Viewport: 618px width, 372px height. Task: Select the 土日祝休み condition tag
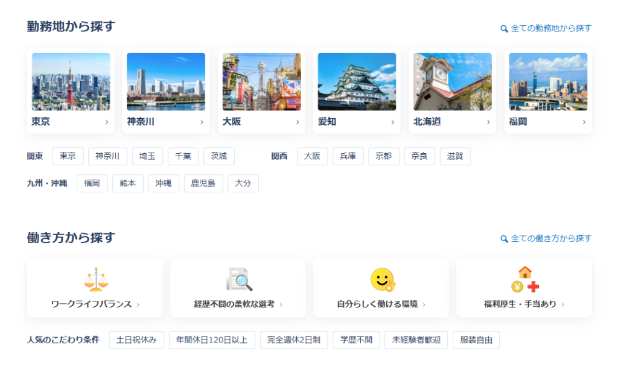coord(136,340)
